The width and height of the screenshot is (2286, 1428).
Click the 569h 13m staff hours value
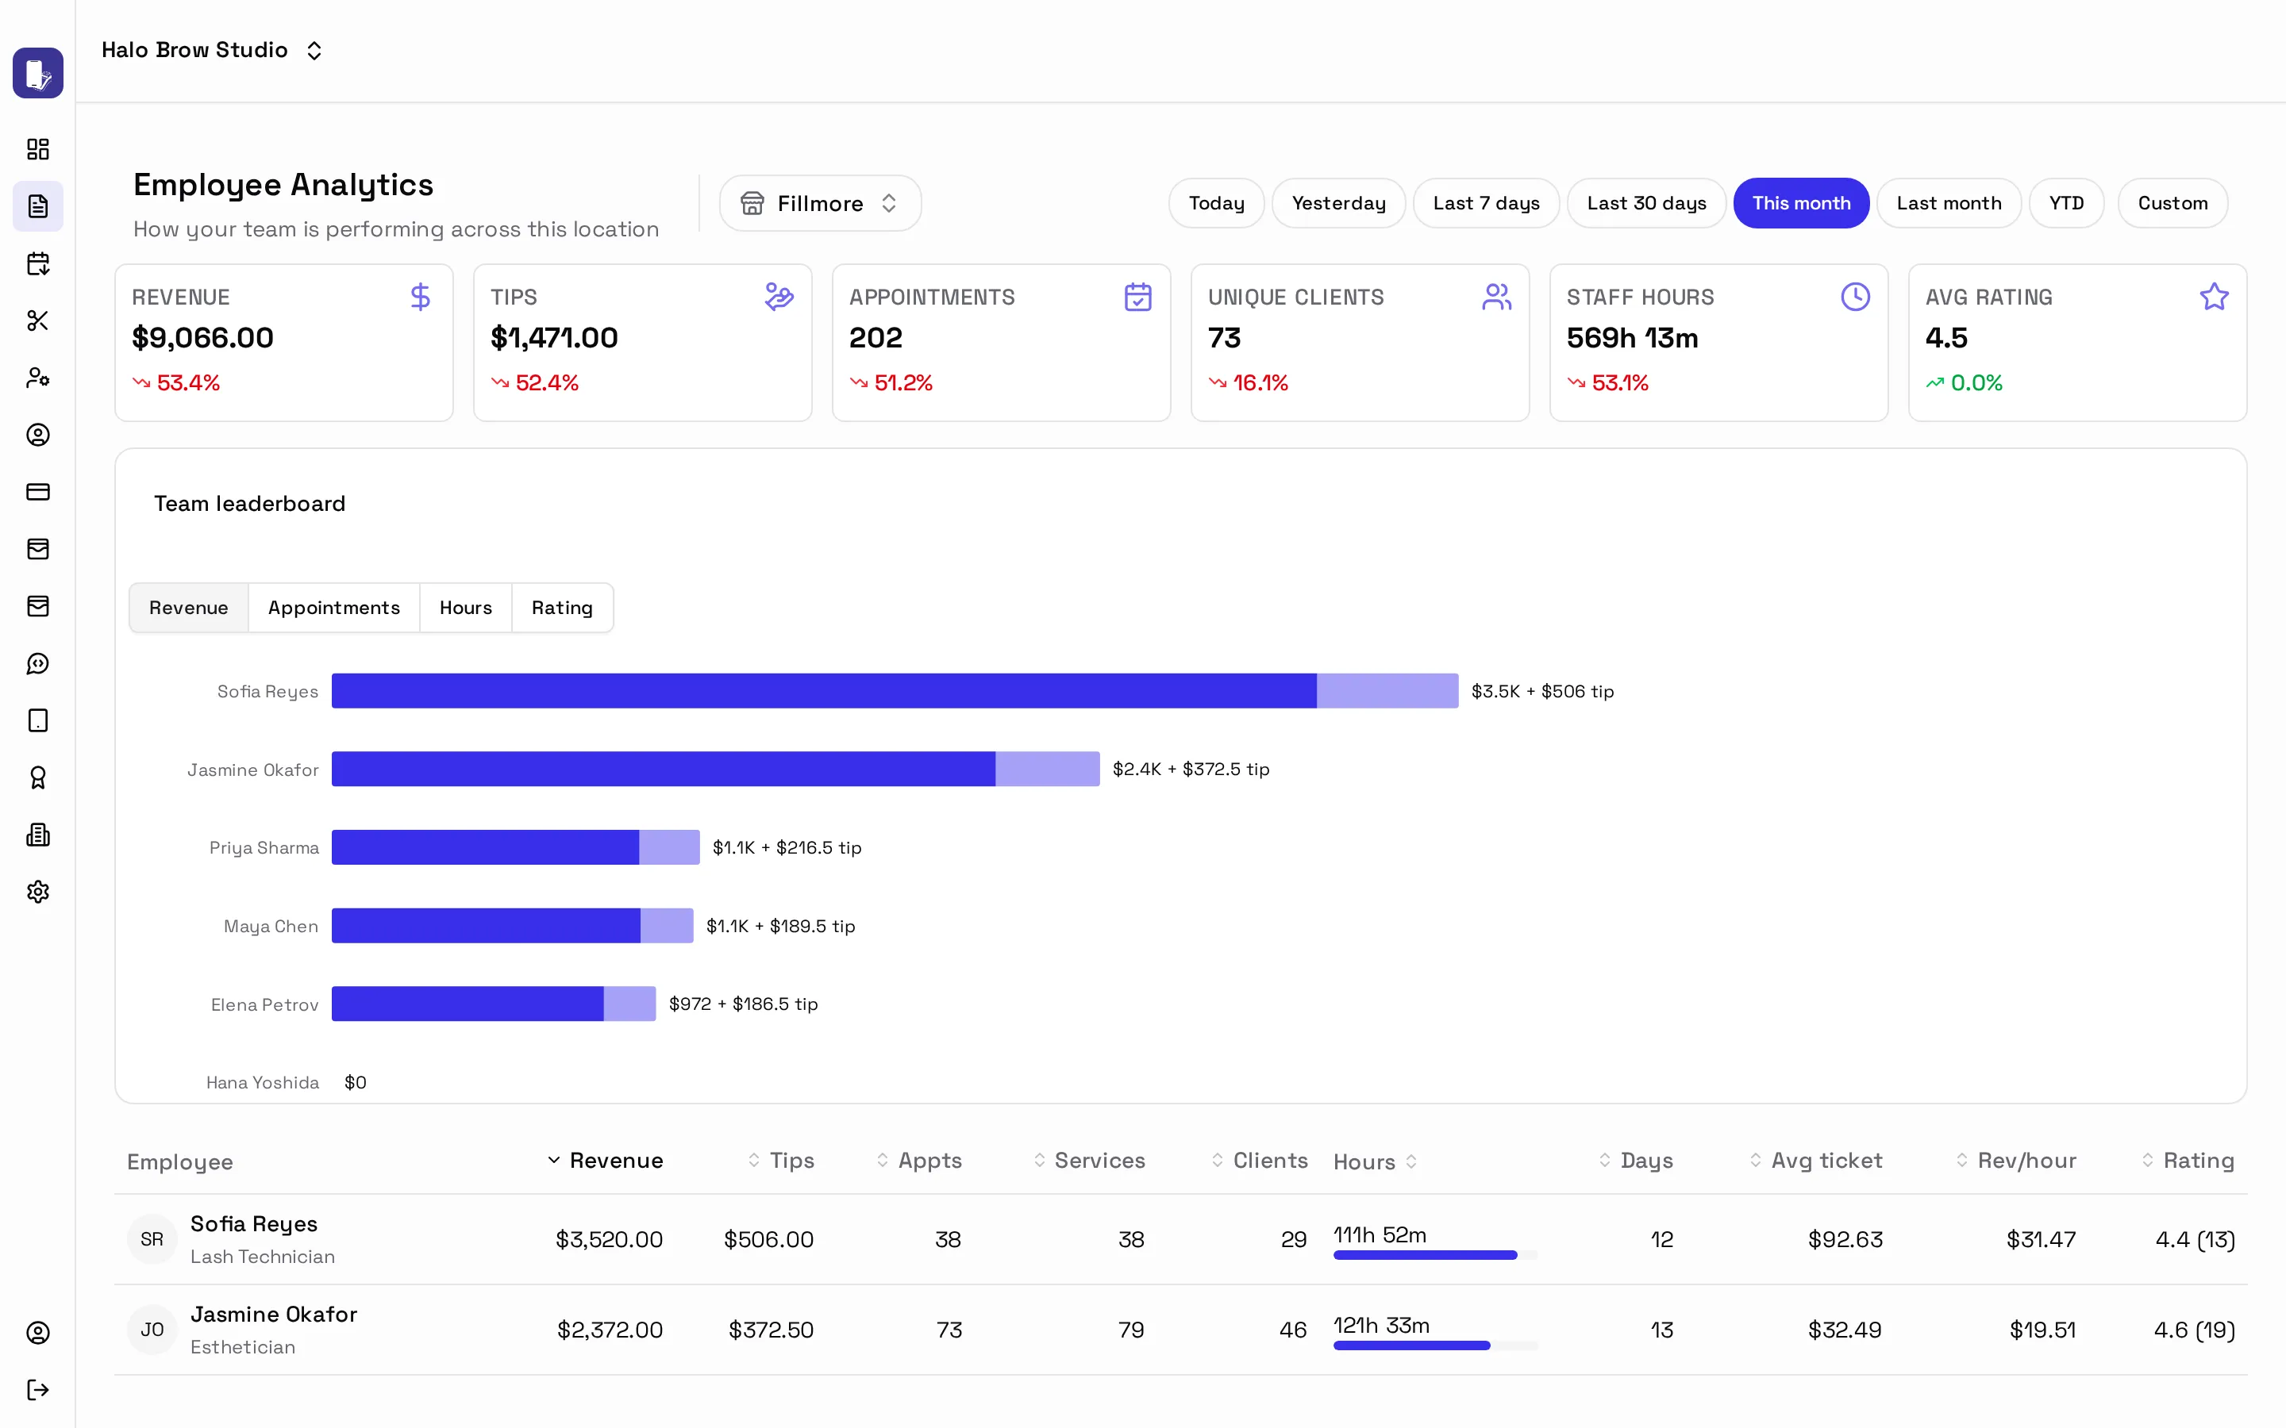[x=1632, y=337]
